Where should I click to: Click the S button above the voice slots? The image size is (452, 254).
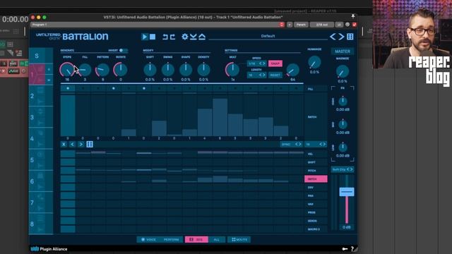click(37, 56)
